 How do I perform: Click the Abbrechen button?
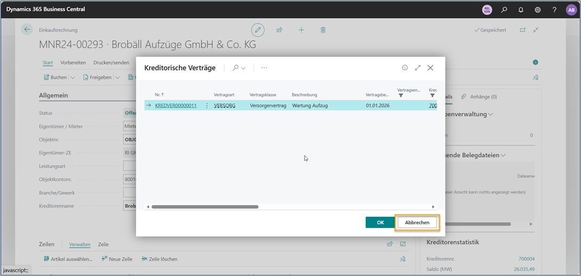click(x=417, y=223)
